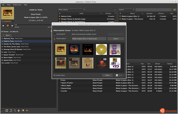Screen dimensions: 178x114
Task: Play Made In Japan - The Encores album icon
Action: tap(120, 19)
